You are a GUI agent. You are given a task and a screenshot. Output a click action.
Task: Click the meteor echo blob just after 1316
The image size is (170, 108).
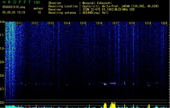click(x=105, y=84)
